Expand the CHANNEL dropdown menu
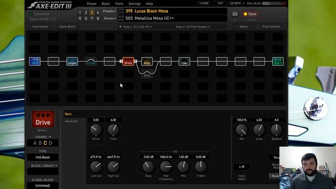 pyautogui.click(x=43, y=137)
